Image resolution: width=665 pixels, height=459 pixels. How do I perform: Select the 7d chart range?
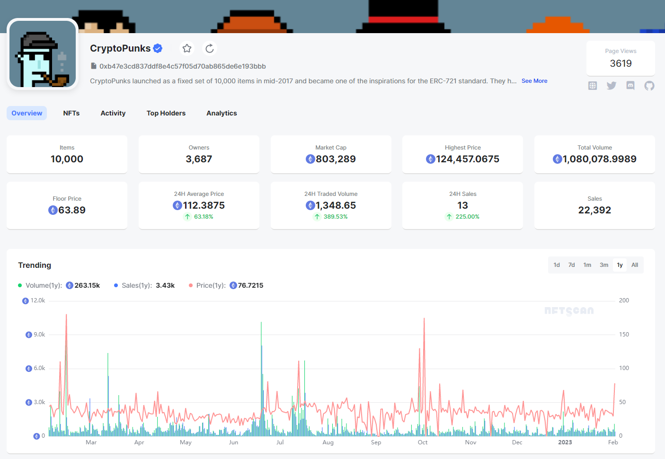click(572, 265)
